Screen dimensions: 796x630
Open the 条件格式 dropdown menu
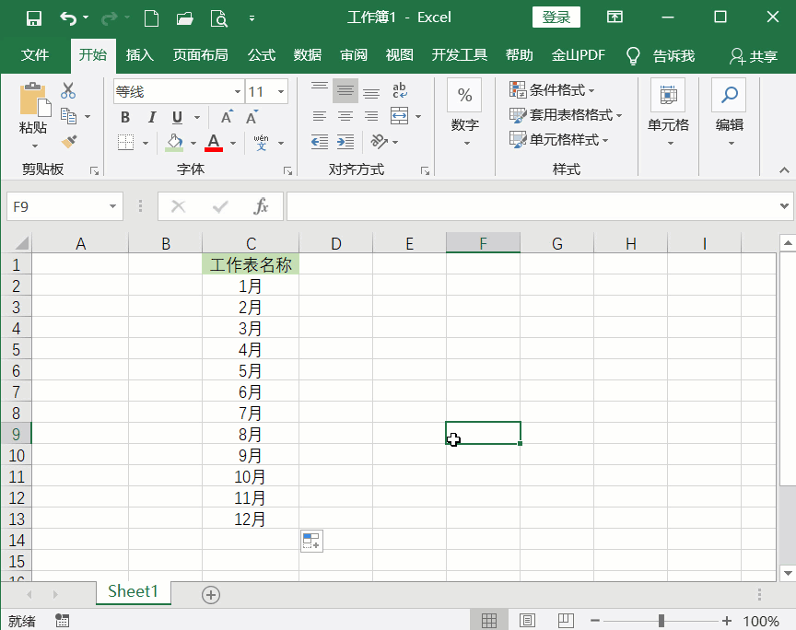click(x=552, y=90)
